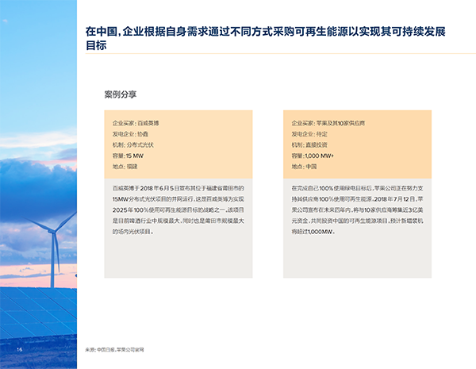The width and height of the screenshot is (476, 369).
Task: Click the wind turbine photo in the sidebar
Action: click(38, 184)
